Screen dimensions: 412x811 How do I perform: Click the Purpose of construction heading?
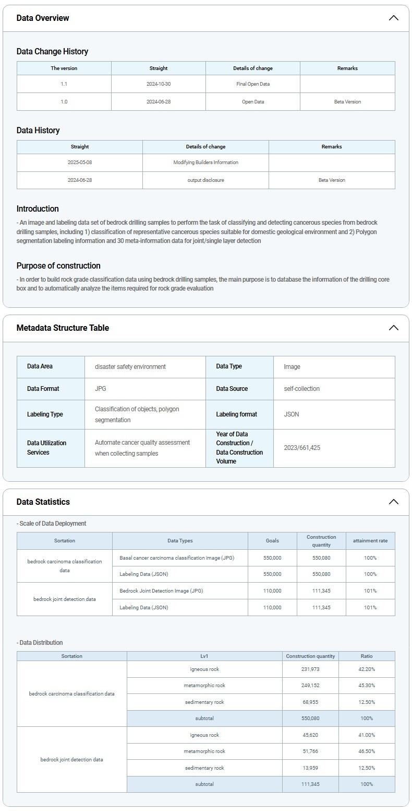(58, 265)
